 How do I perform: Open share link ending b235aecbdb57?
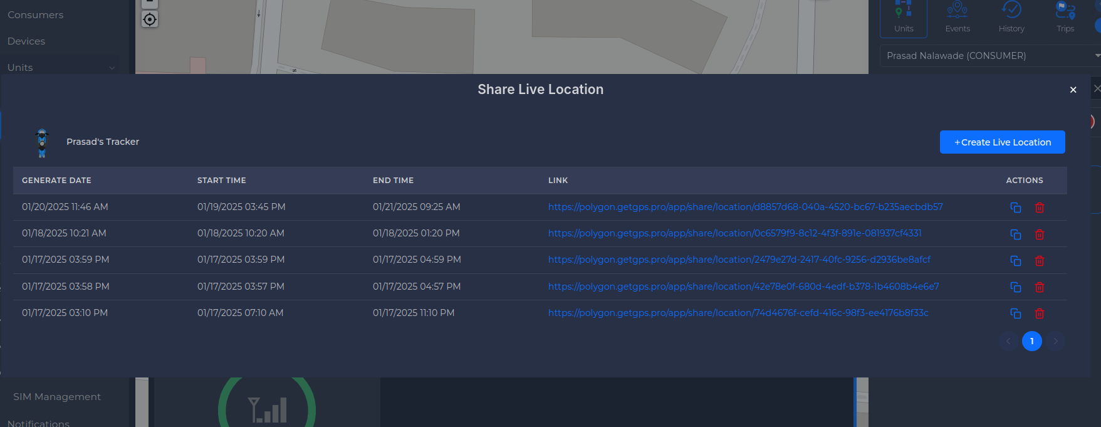746,207
